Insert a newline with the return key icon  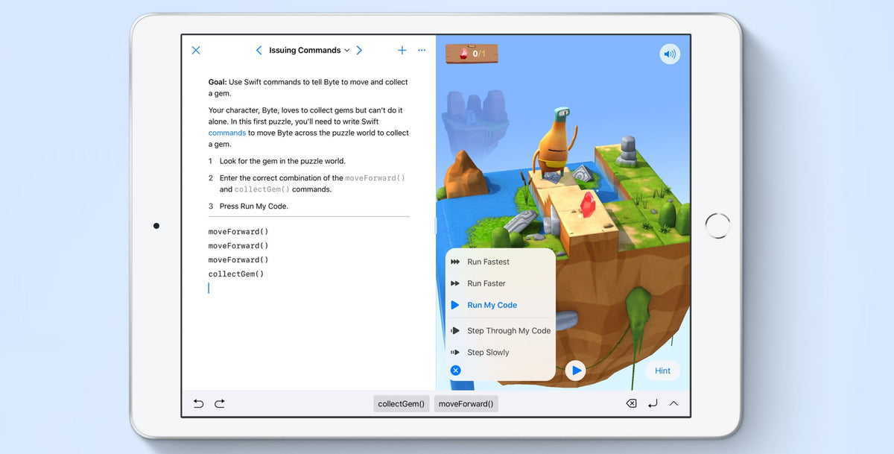click(x=652, y=403)
